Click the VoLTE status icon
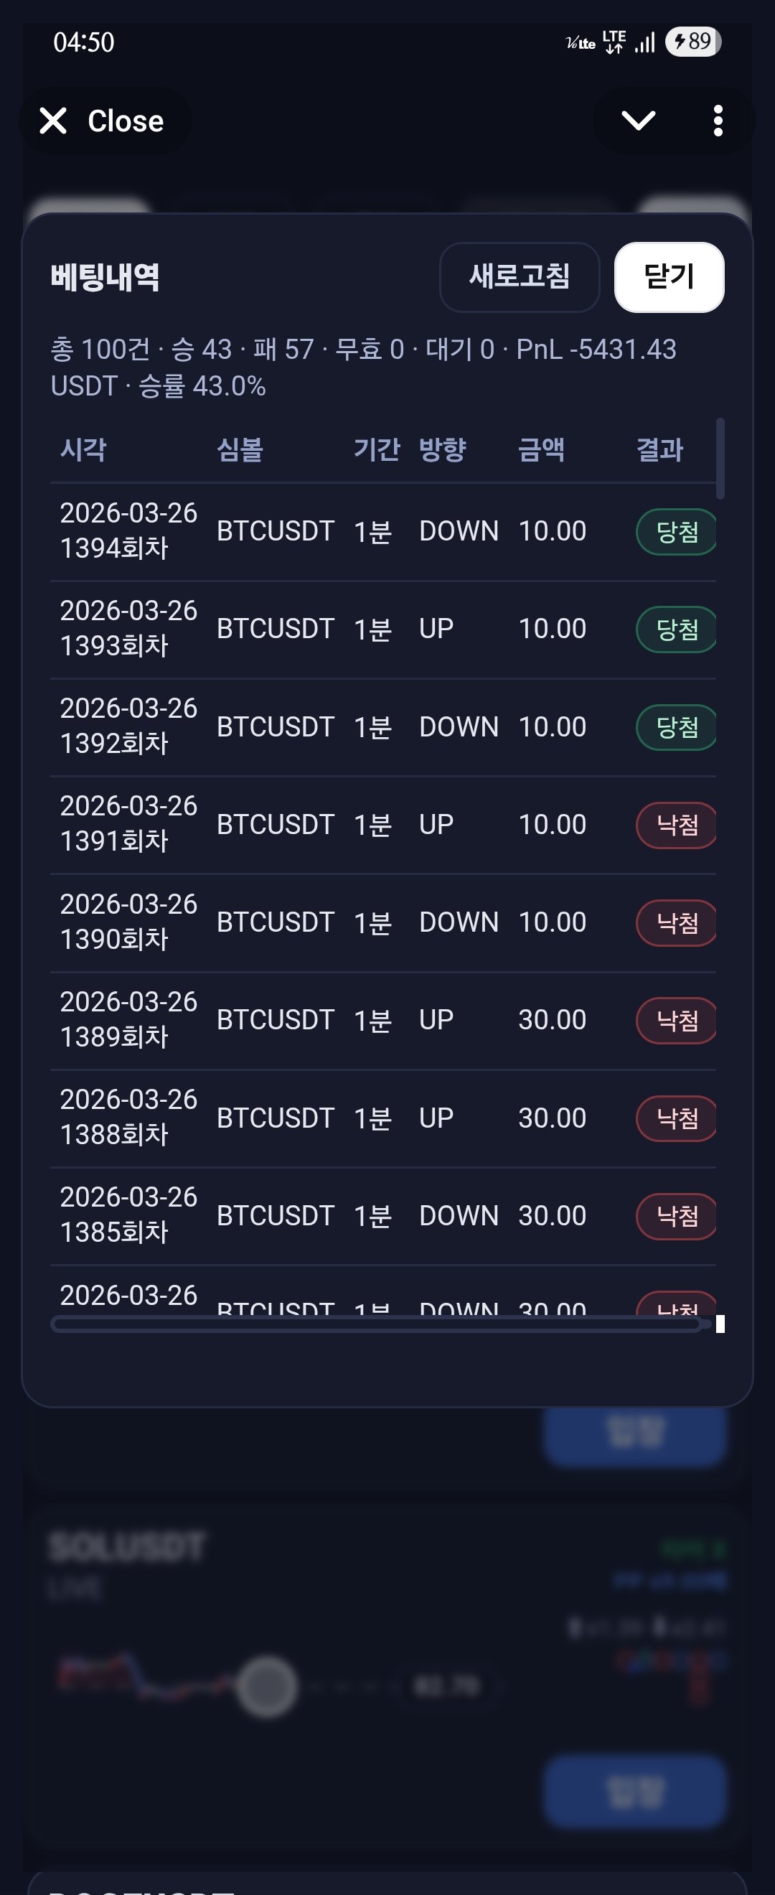Image resolution: width=775 pixels, height=1895 pixels. pyautogui.click(x=580, y=43)
